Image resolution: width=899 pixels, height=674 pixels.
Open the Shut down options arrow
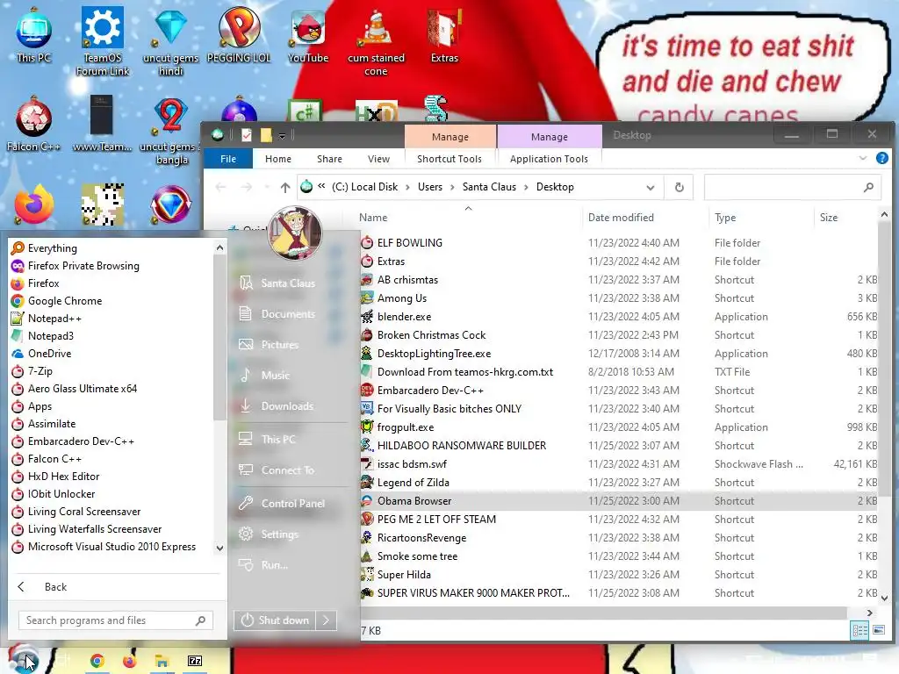(x=327, y=620)
